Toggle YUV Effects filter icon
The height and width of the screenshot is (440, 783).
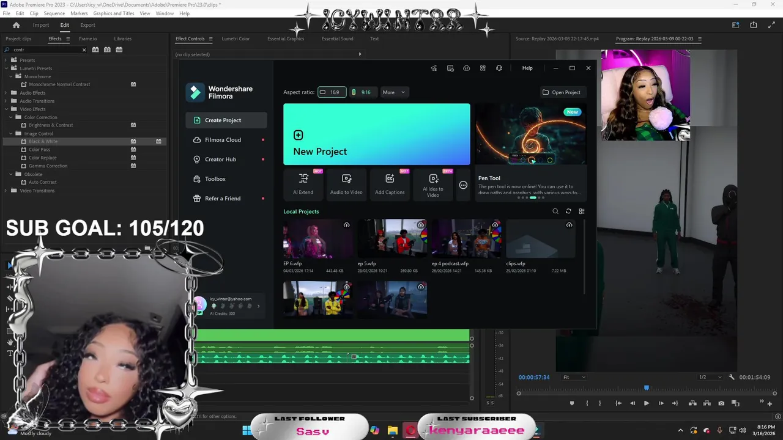pyautogui.click(x=119, y=50)
